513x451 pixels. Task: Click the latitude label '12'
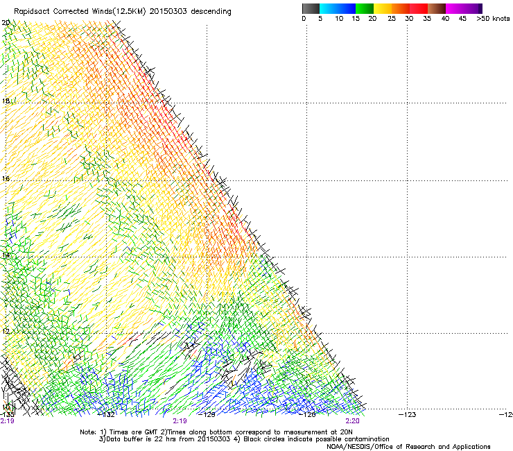[x=6, y=332]
